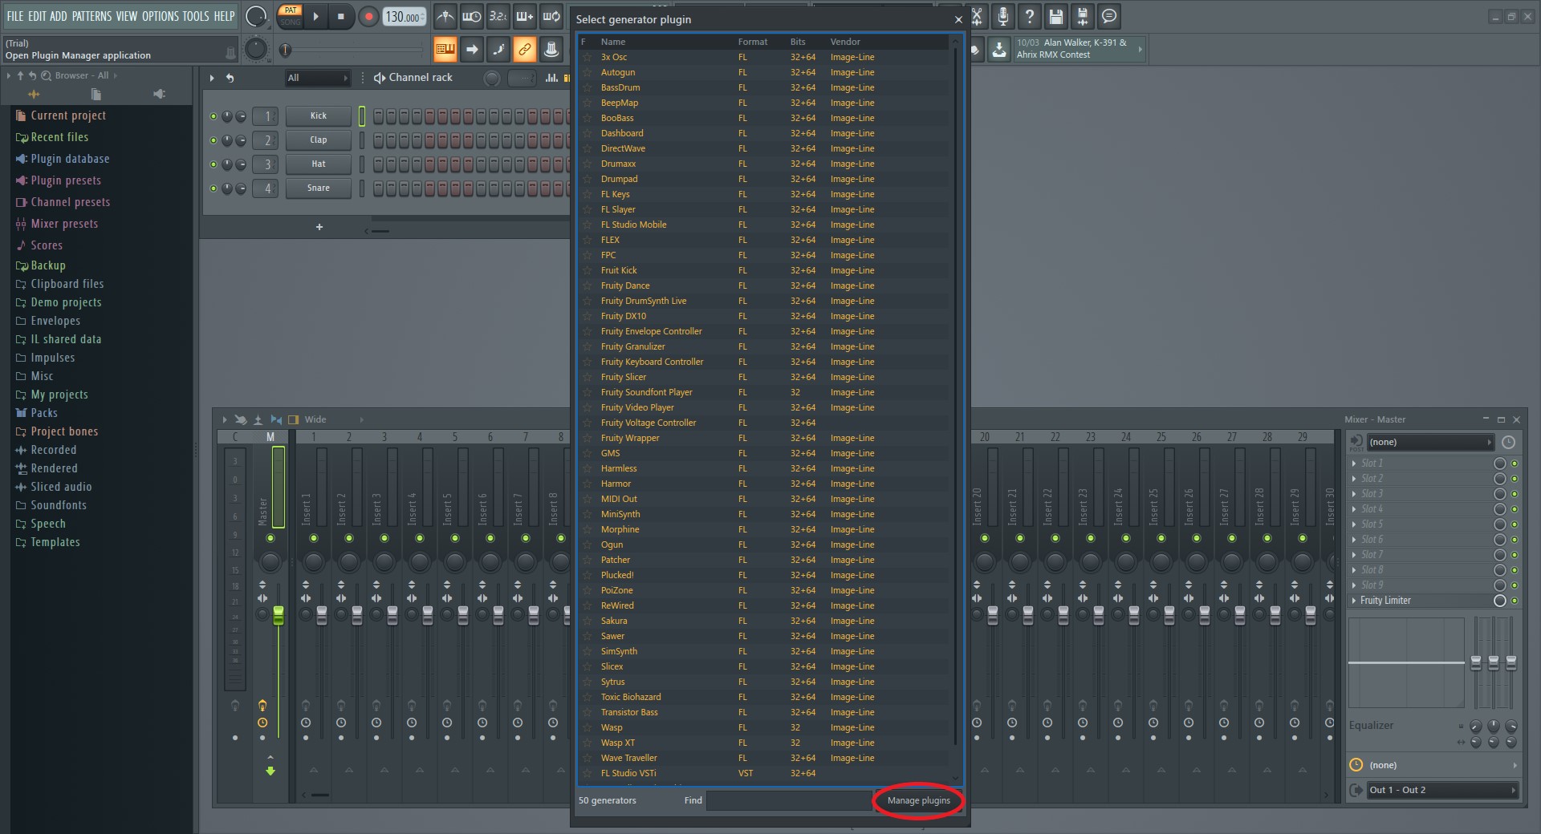The image size is (1541, 834).
Task: Click the Manage plugins button
Action: (918, 800)
